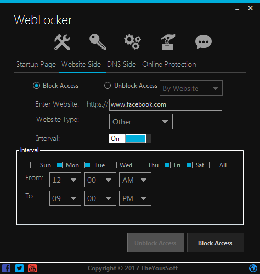Screen dimensions: 260x274
Task: Toggle the Interval On switch
Action: [x=130, y=139]
